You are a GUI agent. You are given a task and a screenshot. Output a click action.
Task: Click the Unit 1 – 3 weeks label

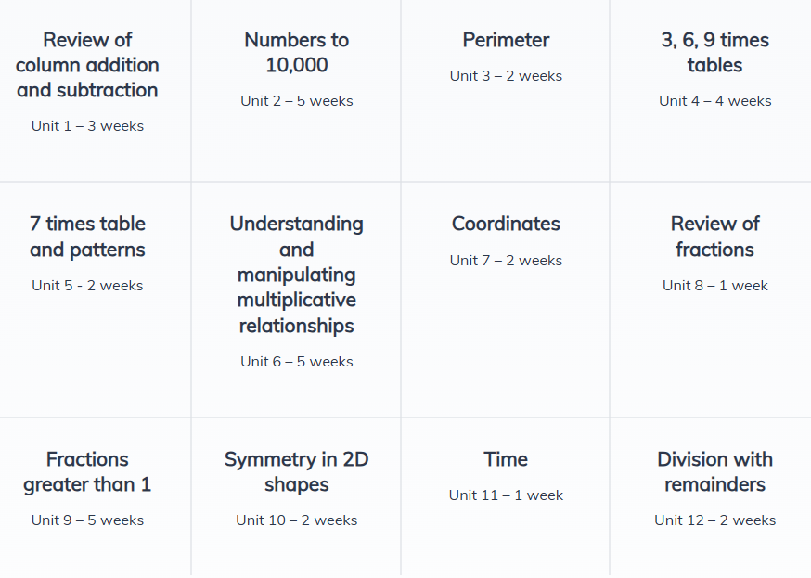pos(87,126)
